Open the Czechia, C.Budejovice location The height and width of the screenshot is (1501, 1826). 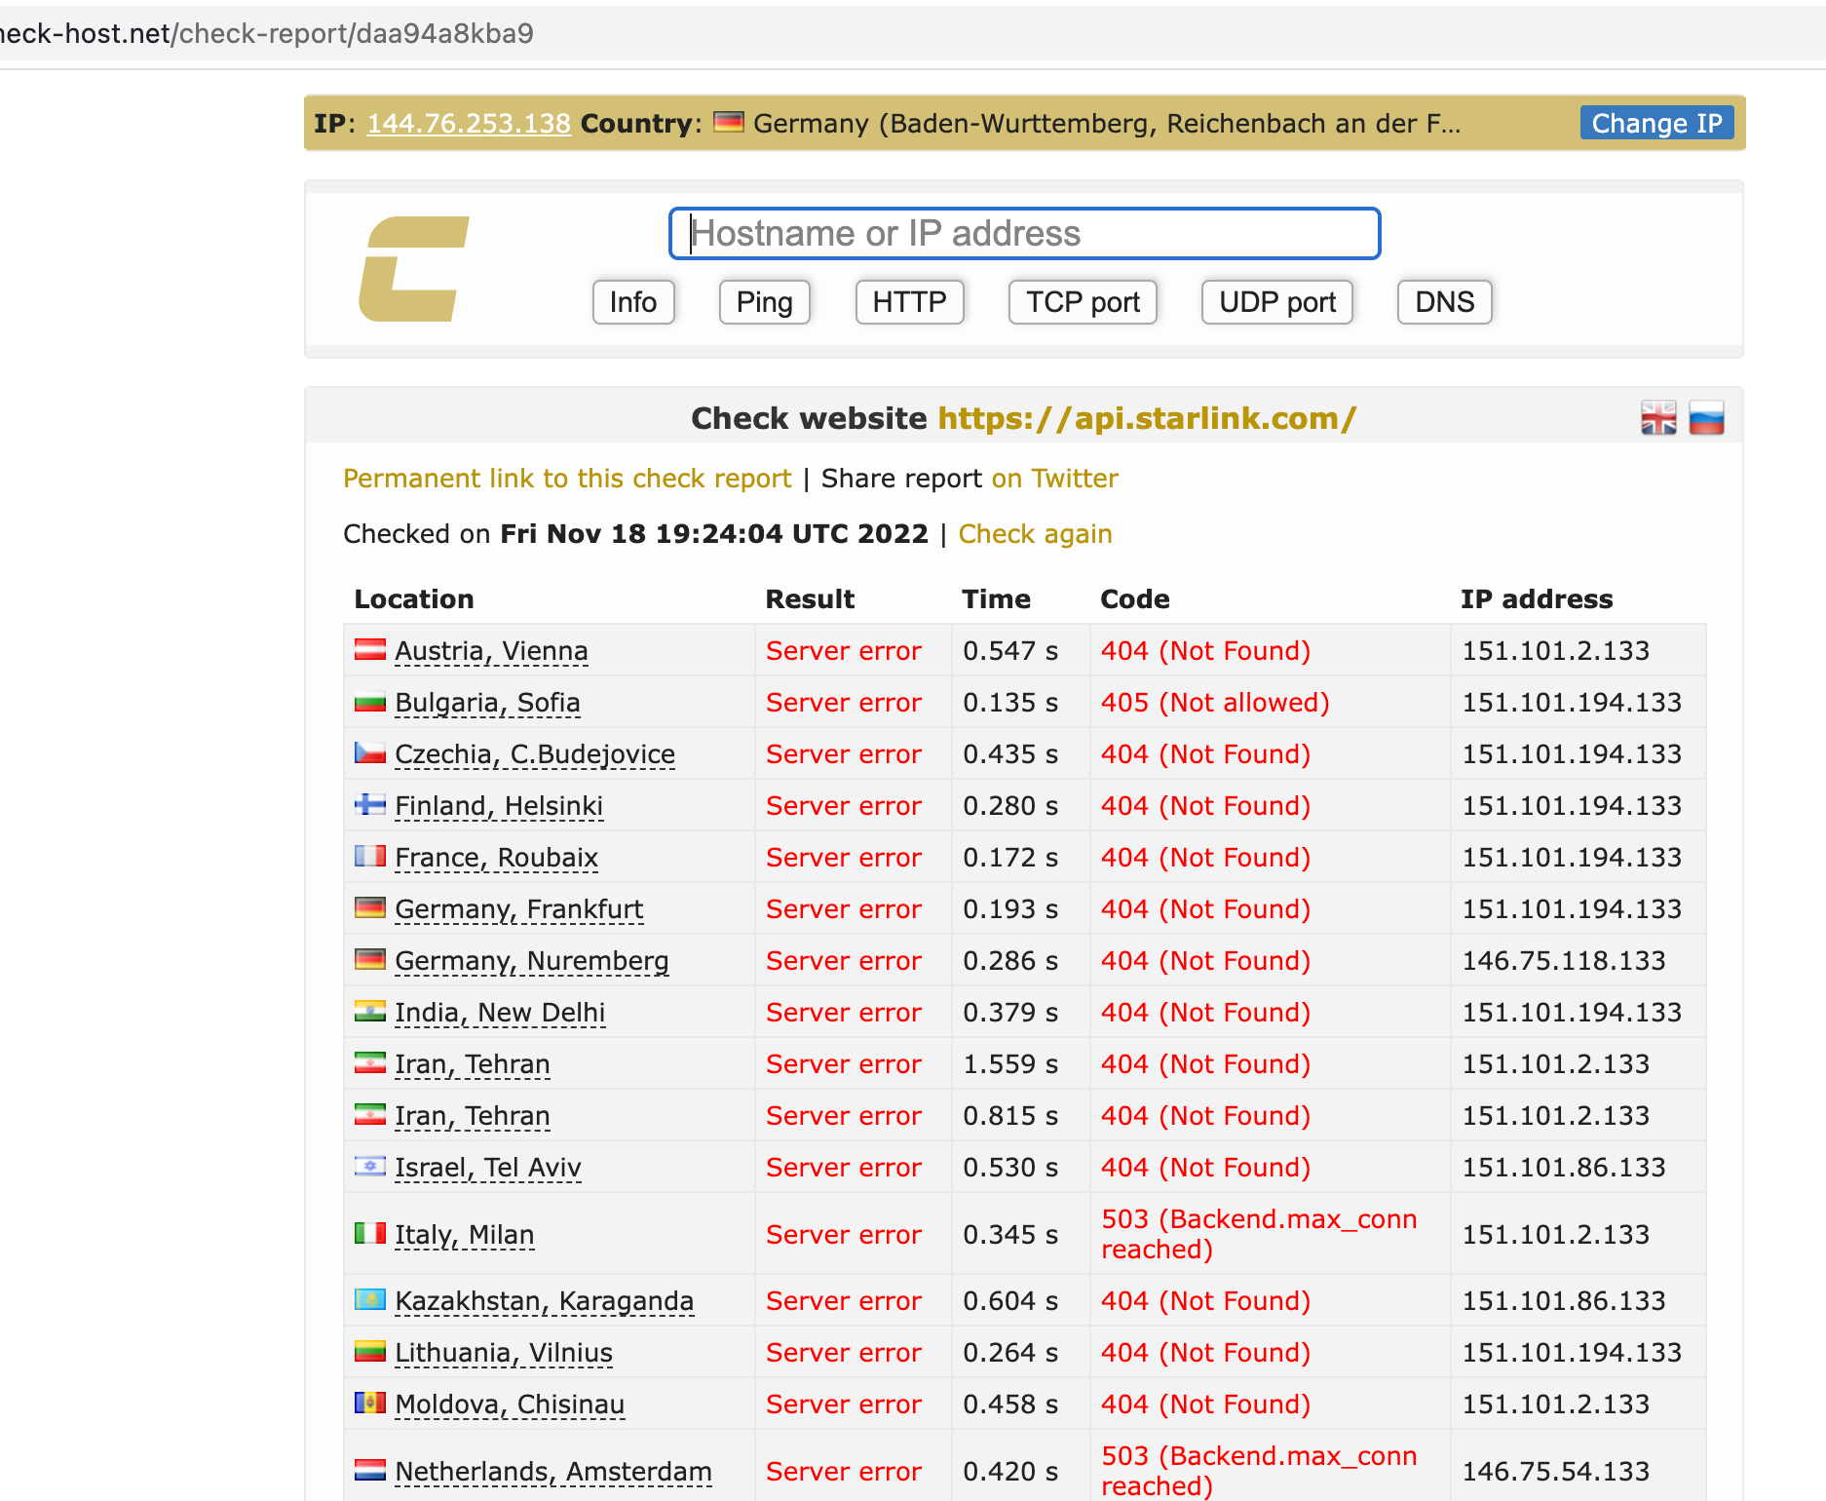point(535,754)
